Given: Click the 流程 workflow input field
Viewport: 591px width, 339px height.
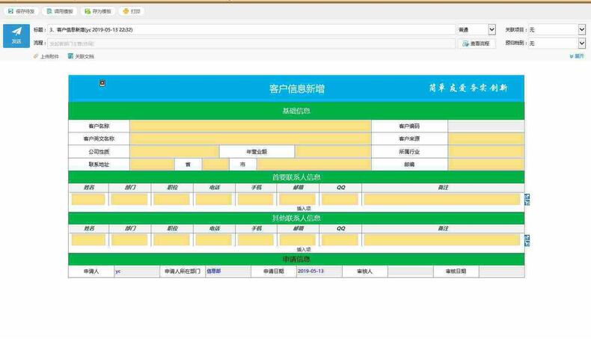Looking at the screenshot, I should point(251,43).
